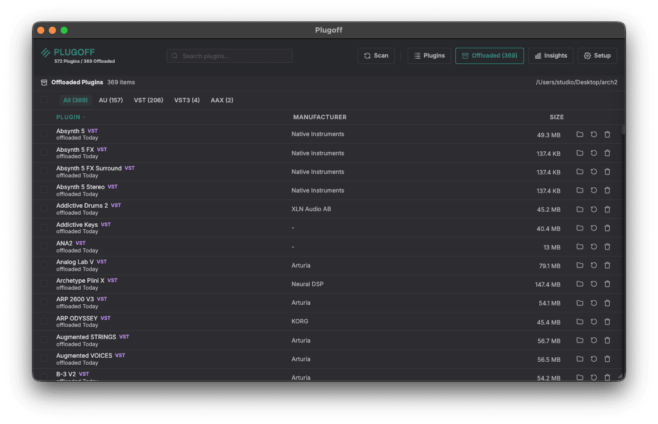Click the list icon on the Plugins button

417,55
